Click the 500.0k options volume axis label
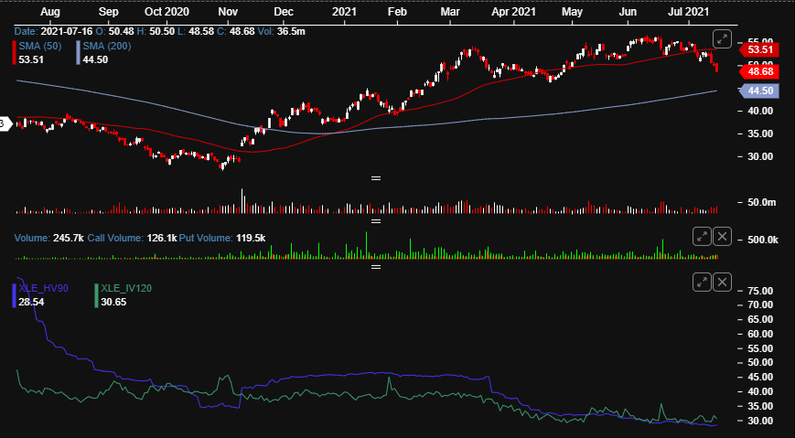Image resolution: width=795 pixels, height=438 pixels. coord(763,240)
